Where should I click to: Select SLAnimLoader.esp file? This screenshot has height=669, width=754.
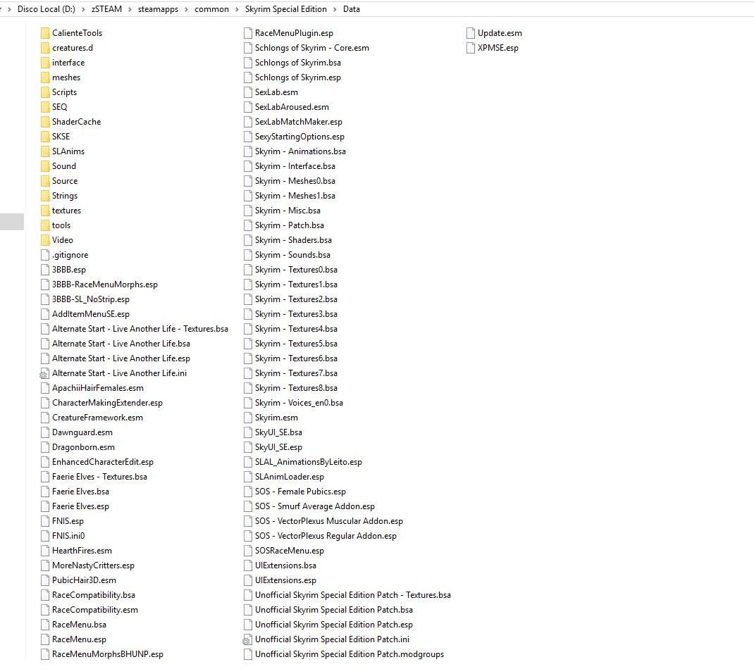(x=290, y=477)
